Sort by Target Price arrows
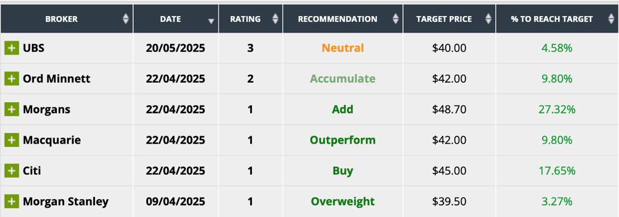The image size is (619, 217). click(488, 19)
